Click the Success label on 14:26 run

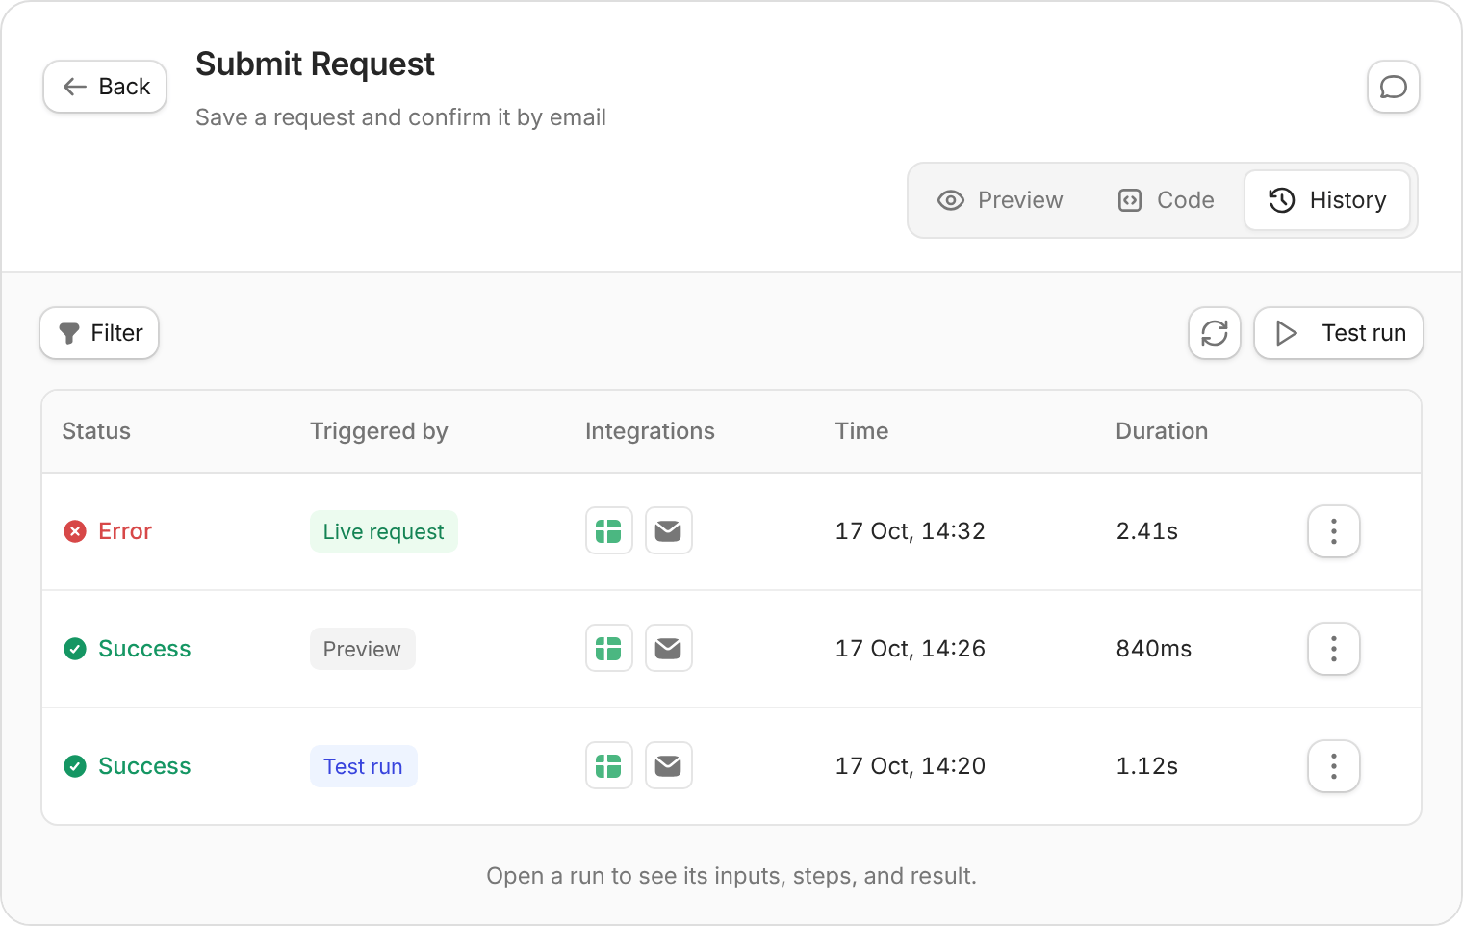tap(145, 649)
